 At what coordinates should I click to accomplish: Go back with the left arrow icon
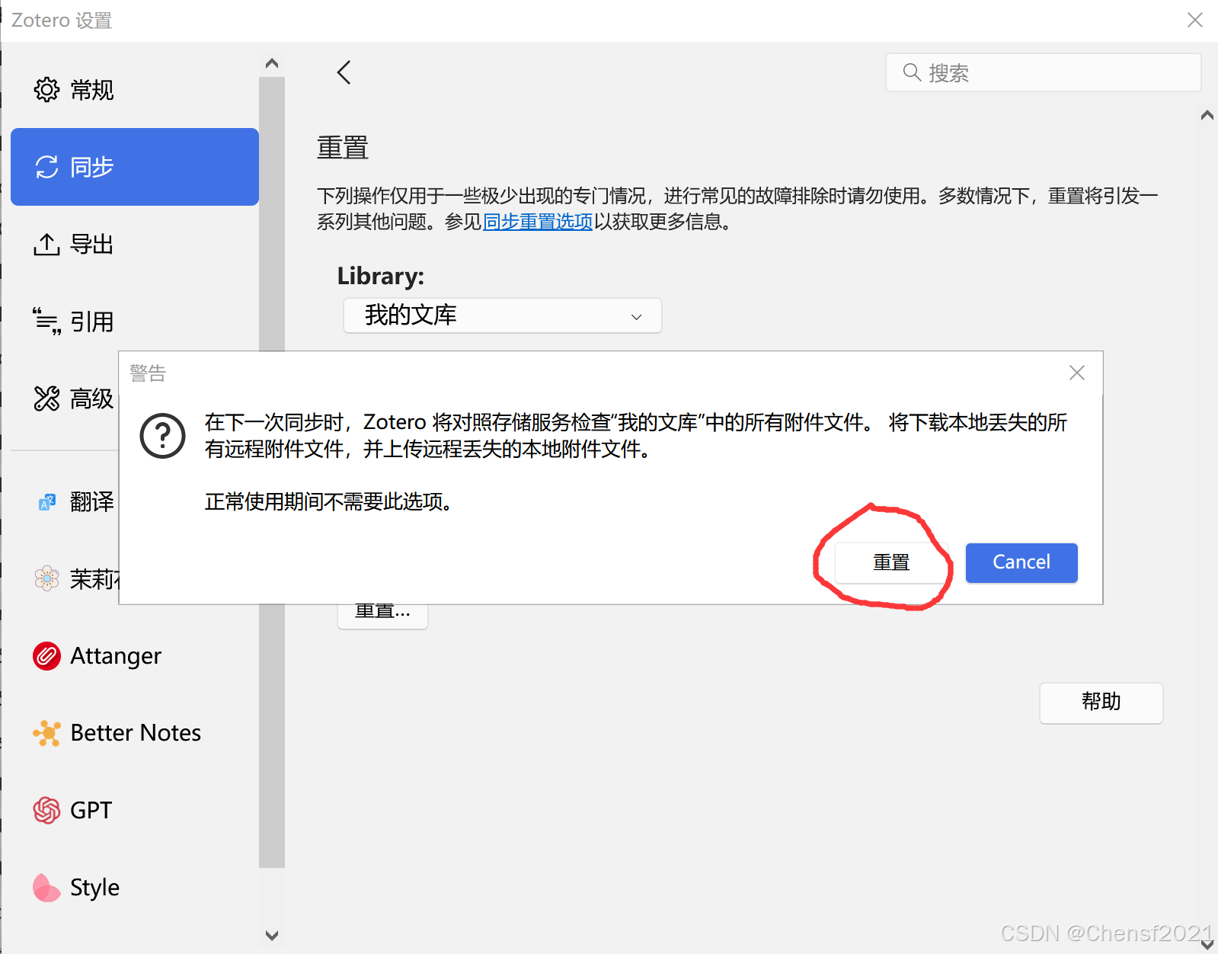click(344, 72)
